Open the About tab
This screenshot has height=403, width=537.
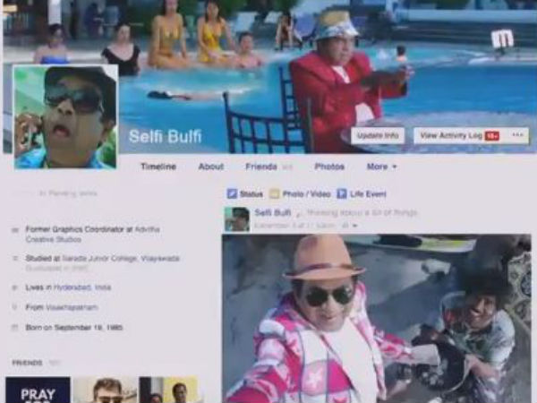210,167
